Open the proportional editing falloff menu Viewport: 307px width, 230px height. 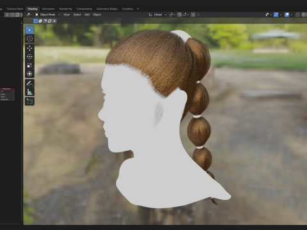199,15
